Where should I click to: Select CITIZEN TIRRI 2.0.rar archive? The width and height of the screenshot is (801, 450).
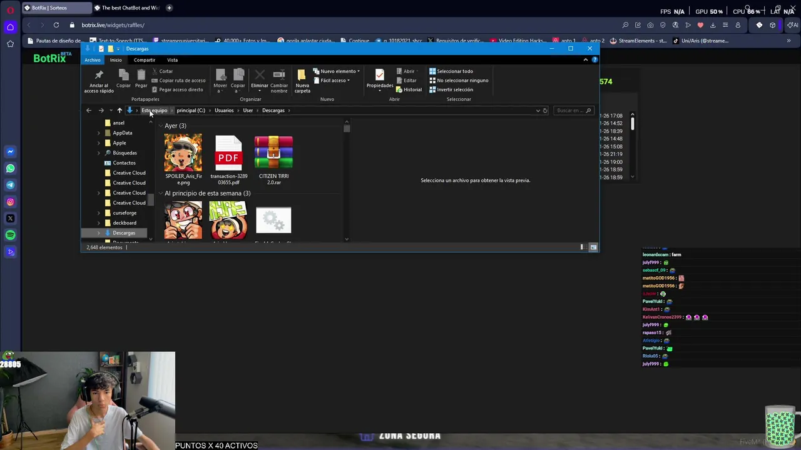[x=273, y=159]
